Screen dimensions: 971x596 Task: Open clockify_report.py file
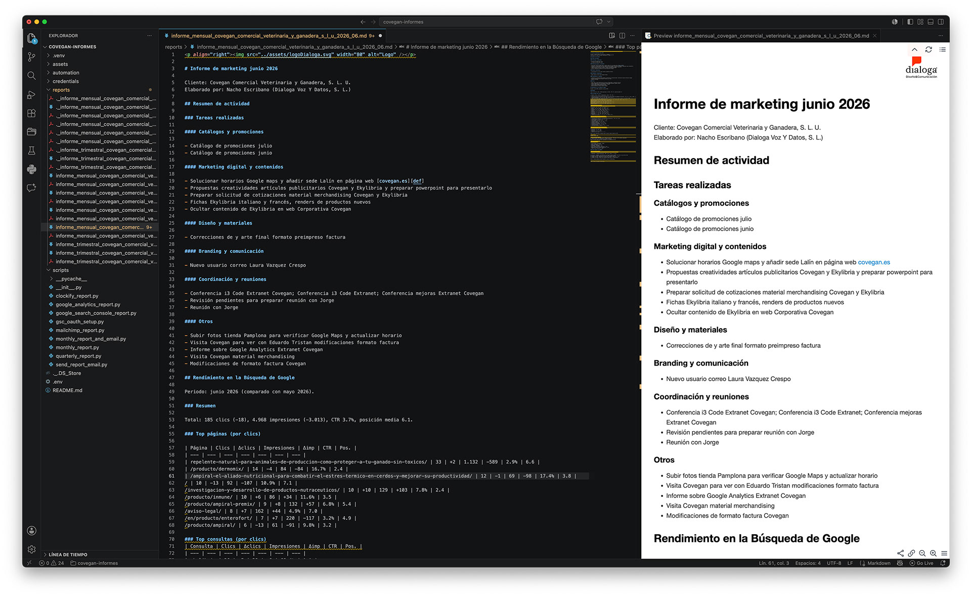pyautogui.click(x=77, y=296)
